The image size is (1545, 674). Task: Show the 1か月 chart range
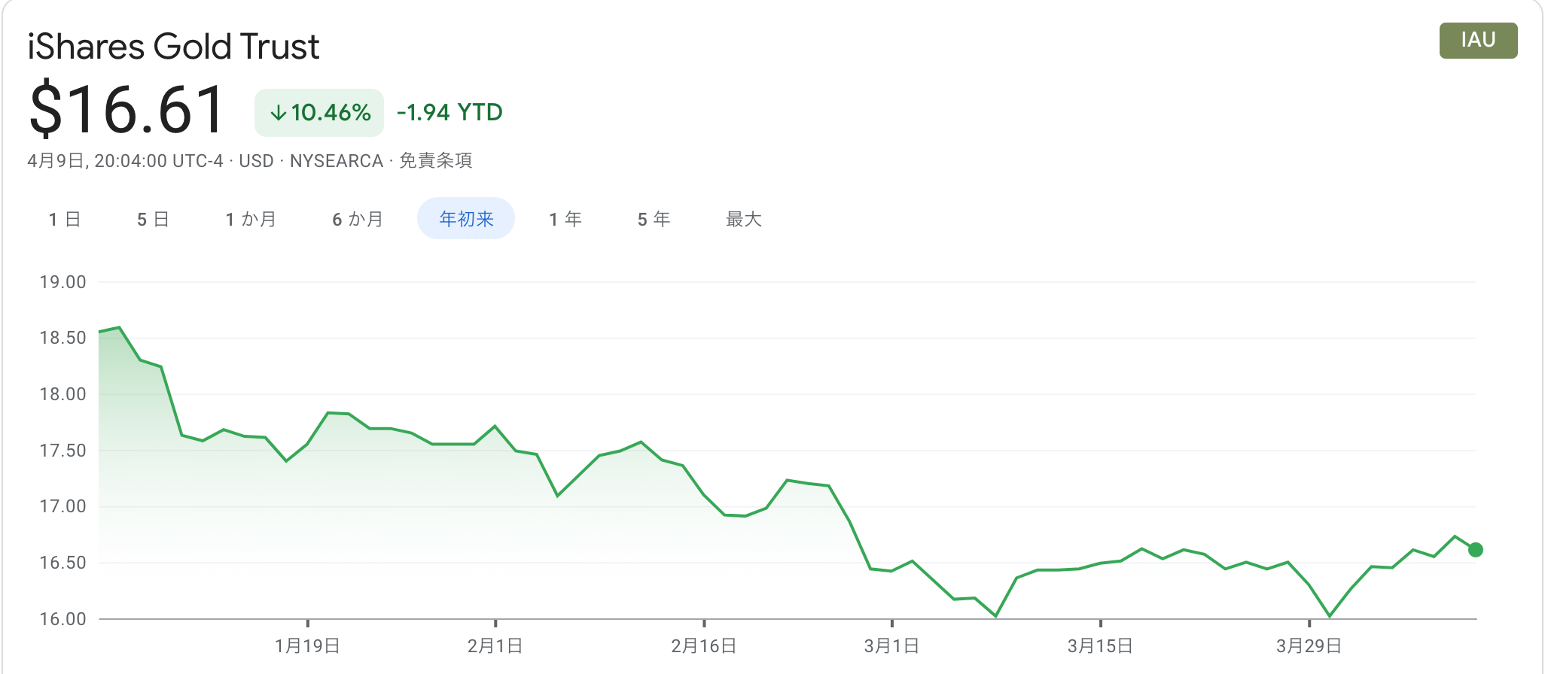click(x=251, y=219)
